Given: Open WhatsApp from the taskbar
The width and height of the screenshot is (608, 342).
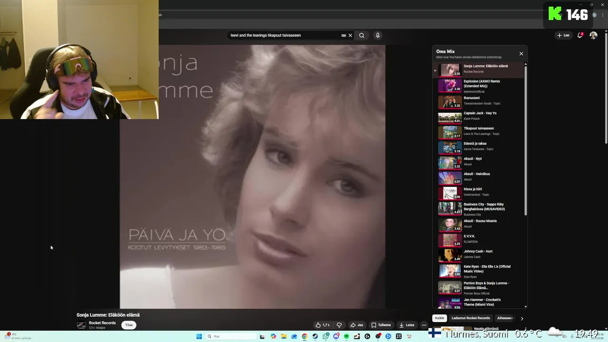Looking at the screenshot, I should (326, 336).
